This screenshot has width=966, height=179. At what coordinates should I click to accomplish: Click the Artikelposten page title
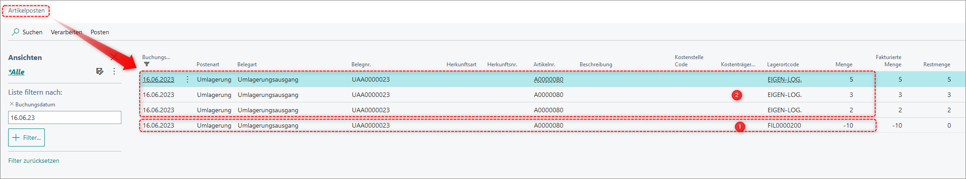tap(26, 10)
